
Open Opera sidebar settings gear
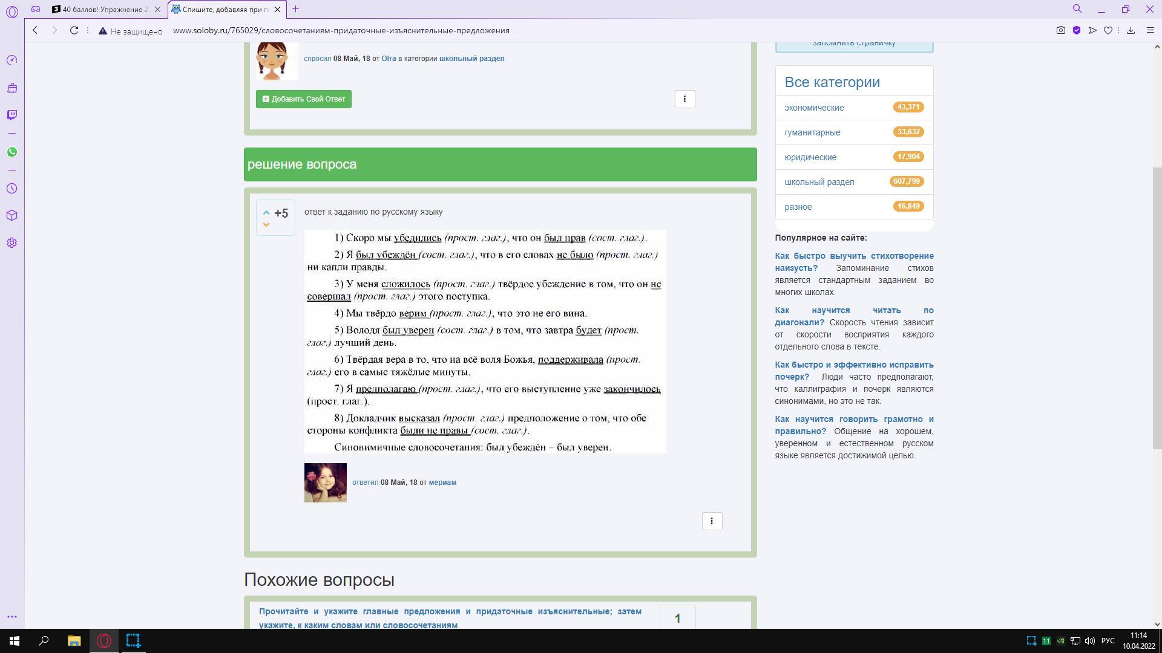(x=12, y=243)
